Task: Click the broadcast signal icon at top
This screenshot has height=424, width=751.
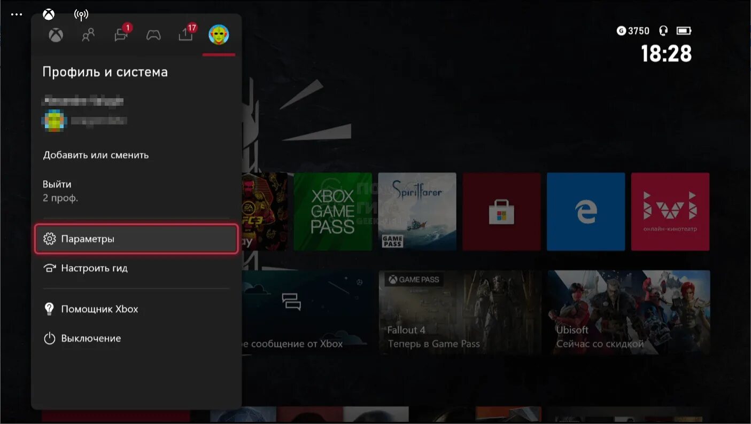Action: point(81,14)
